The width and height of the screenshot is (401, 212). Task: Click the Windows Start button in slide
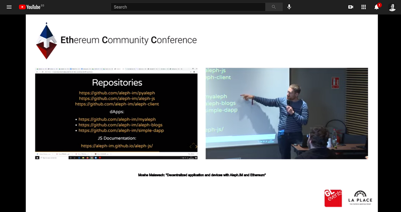[x=37, y=158]
